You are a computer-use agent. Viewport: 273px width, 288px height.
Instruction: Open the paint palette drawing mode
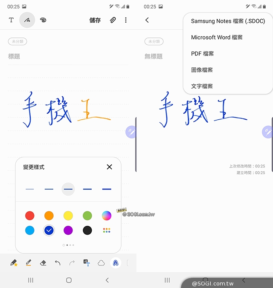pos(43,20)
